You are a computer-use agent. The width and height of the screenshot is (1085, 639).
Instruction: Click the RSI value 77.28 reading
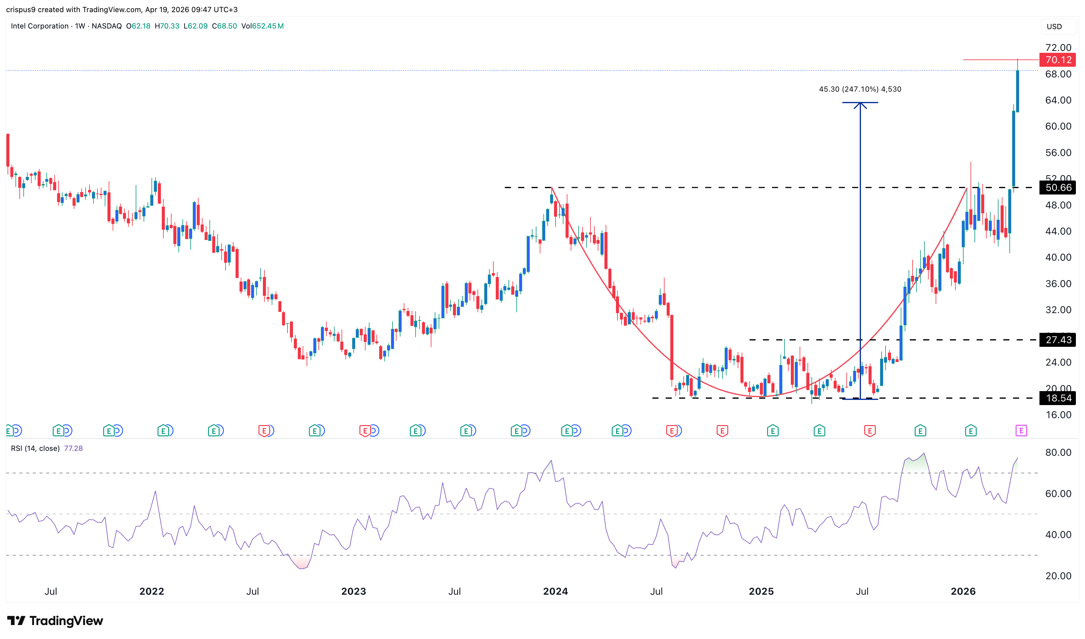coord(73,448)
